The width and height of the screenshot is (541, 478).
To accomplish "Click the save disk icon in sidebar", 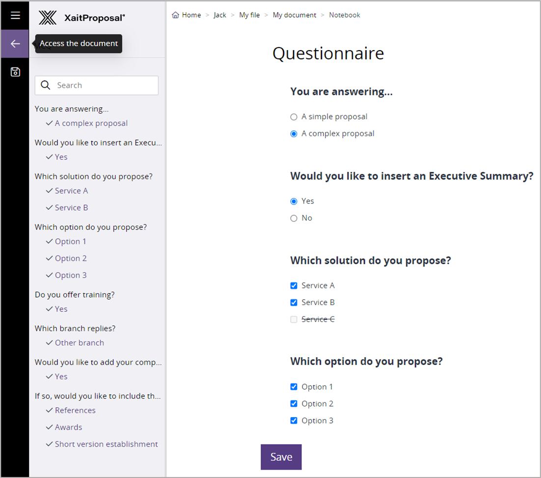I will 15,72.
